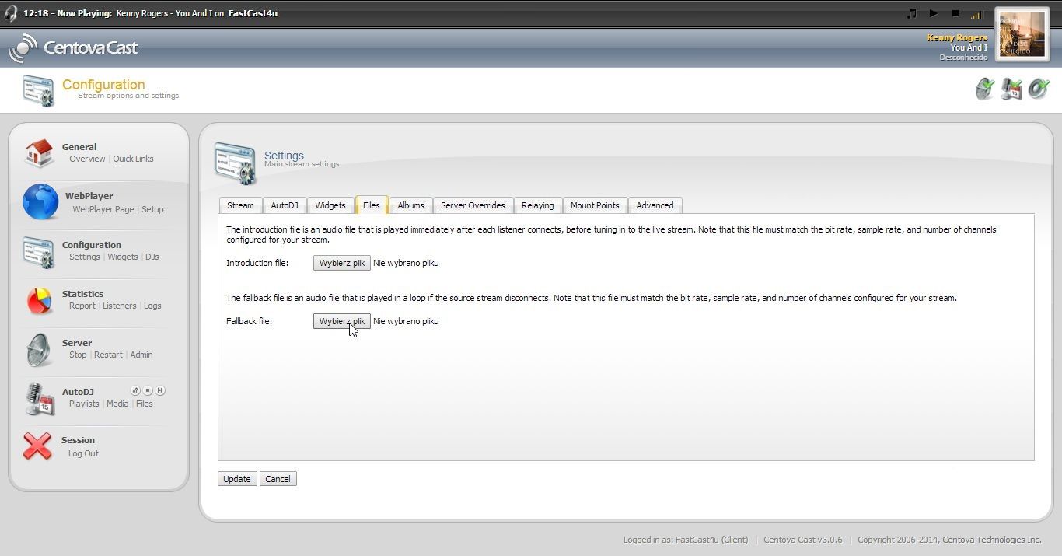1062x556 pixels.
Task: Open the AutoDJ Files link in sidebar
Action: 145,404
